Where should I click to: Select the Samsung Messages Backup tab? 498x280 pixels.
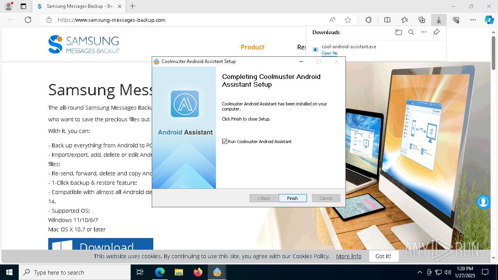pyautogui.click(x=79, y=6)
